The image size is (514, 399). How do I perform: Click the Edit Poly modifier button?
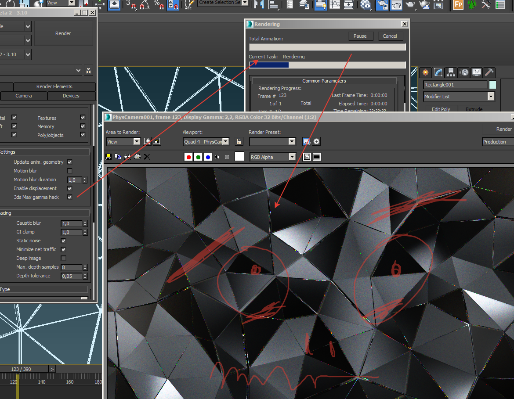pos(441,109)
